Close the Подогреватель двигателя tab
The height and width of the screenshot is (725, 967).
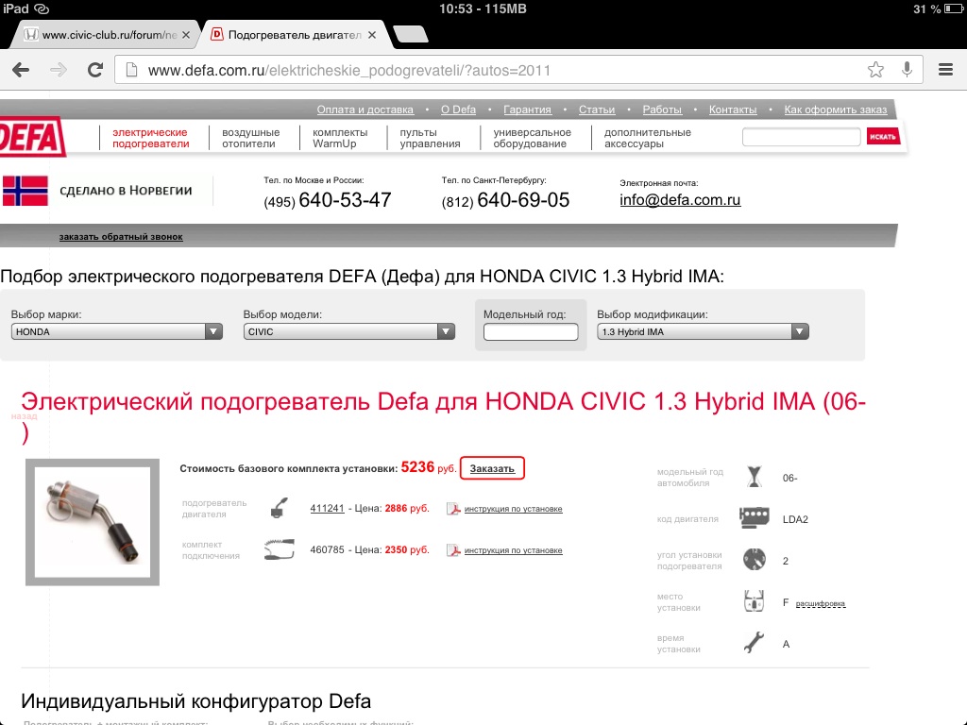point(372,35)
